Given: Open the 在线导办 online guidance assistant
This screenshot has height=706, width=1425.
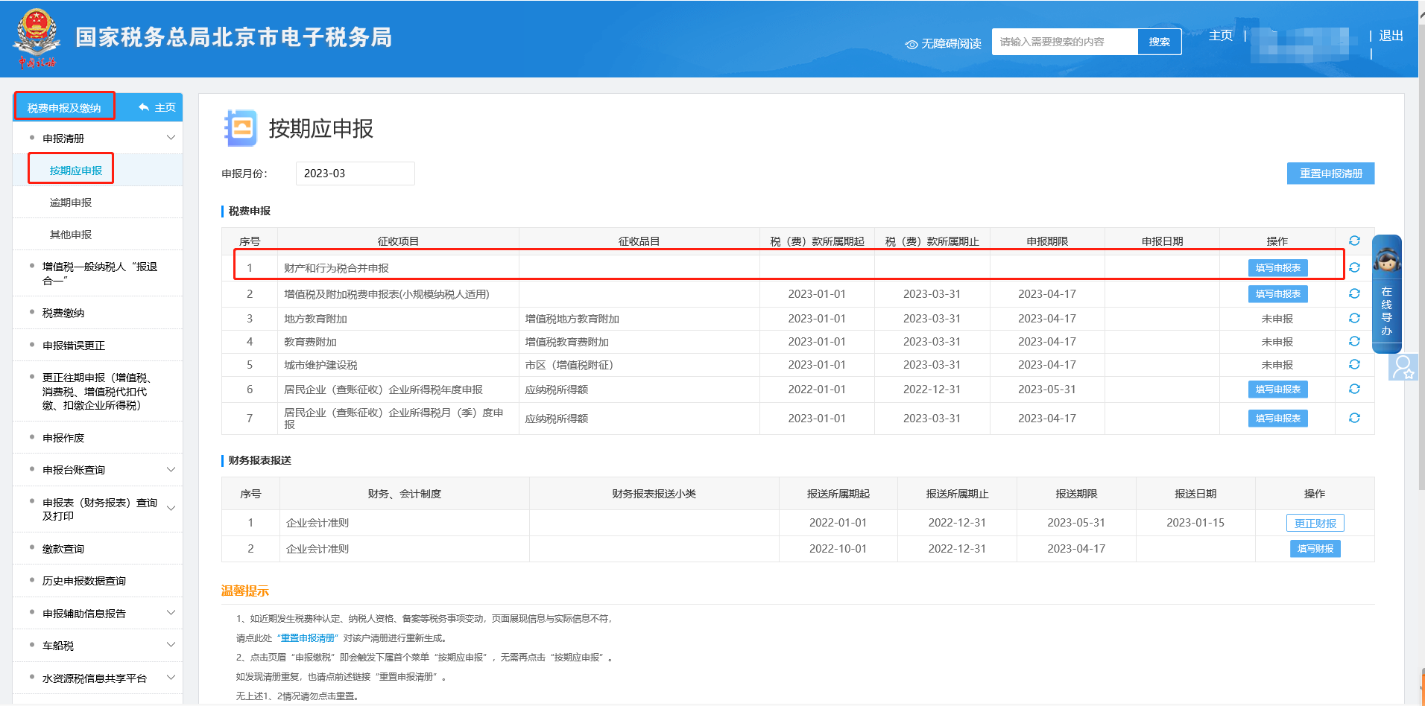Looking at the screenshot, I should click(x=1386, y=313).
